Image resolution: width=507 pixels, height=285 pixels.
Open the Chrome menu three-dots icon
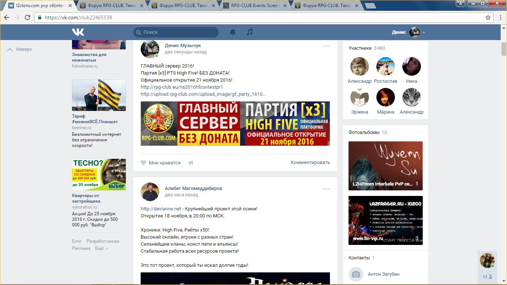[499, 17]
